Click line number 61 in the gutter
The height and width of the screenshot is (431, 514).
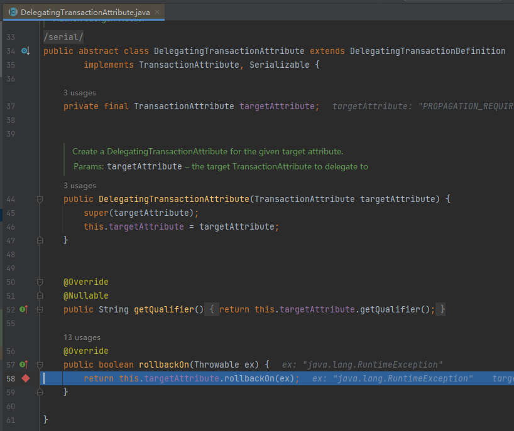[11, 420]
